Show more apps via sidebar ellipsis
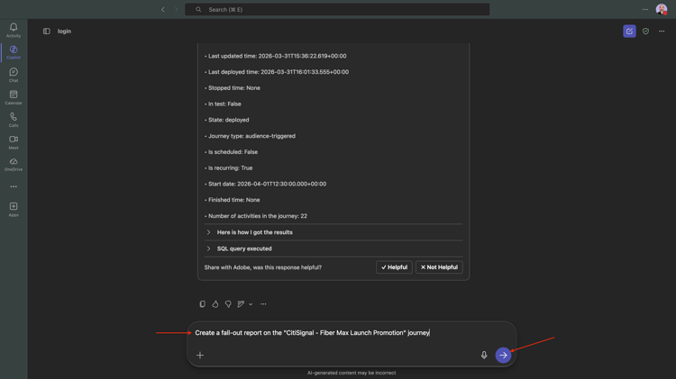Viewport: 676px width, 379px height. click(14, 186)
